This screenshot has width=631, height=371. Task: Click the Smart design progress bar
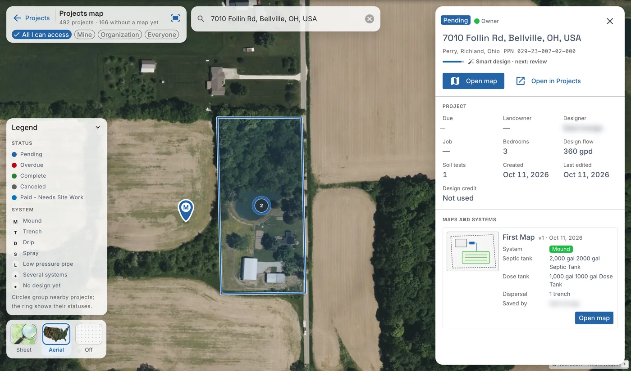[x=453, y=62]
